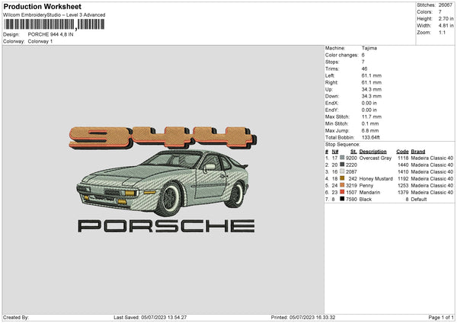
Task: Click the Machine value Tajima
Action: point(369,48)
